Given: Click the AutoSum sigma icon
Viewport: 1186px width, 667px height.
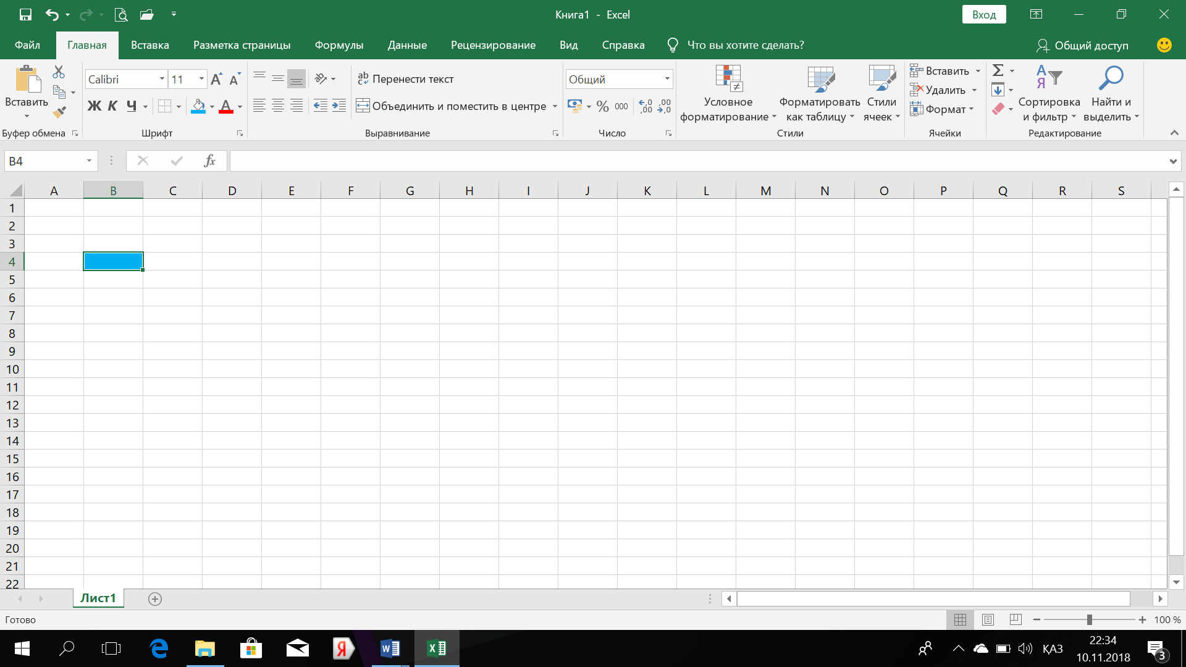Looking at the screenshot, I should (x=998, y=70).
